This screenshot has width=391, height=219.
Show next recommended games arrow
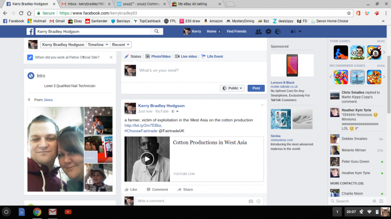[384, 77]
